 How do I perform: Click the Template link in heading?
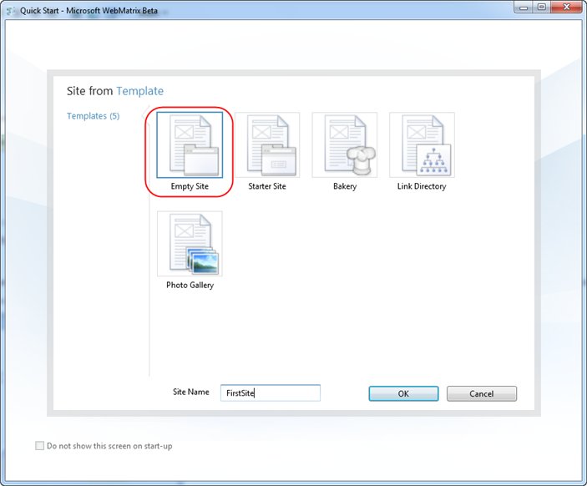[140, 91]
